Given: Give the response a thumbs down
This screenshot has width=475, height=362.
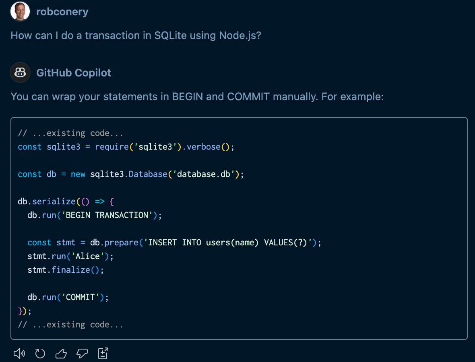Looking at the screenshot, I should pos(82,353).
